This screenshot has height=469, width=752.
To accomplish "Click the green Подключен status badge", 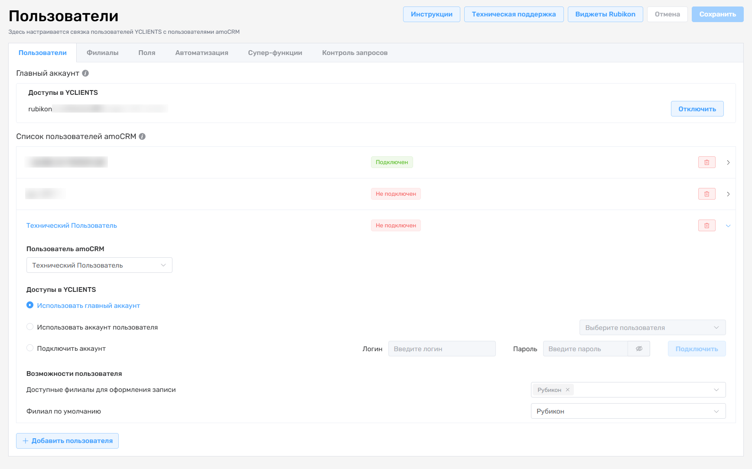I will pyautogui.click(x=392, y=162).
